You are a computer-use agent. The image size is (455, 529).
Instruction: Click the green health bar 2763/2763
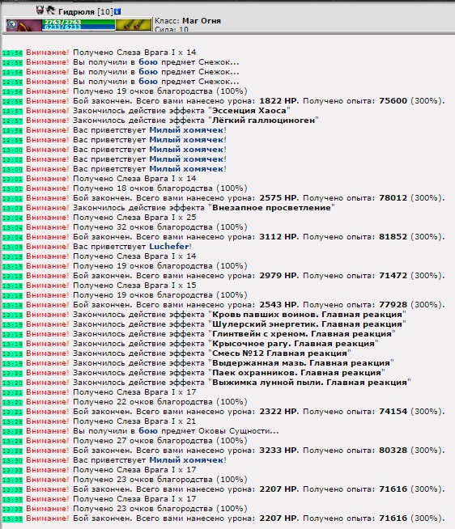79,22
